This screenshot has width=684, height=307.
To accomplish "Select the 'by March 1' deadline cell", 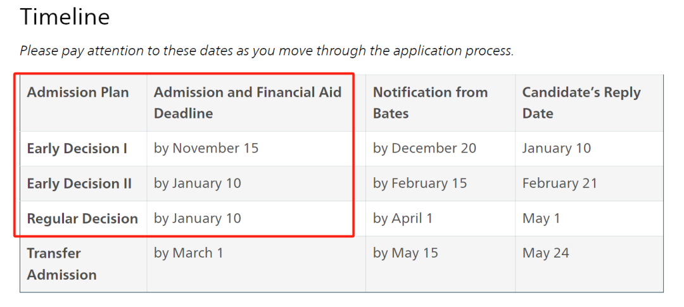I will (189, 253).
